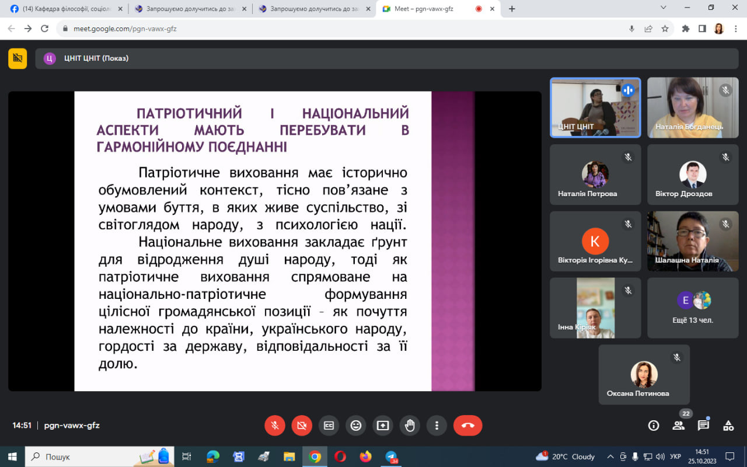This screenshot has width=747, height=467.
Task: Open the in-call chat panel
Action: 703,426
